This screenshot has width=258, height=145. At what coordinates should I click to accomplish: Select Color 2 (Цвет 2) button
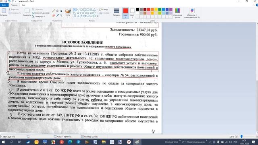[132, 13]
